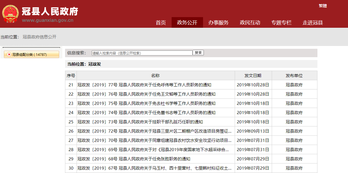Open document 冠政发〔2019〕70号 about 农村饮水安全
Viewport: 348px width, 173px height.
click(x=155, y=140)
